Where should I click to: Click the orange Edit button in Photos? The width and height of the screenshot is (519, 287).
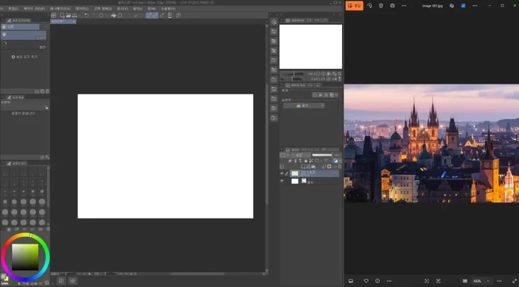354,6
